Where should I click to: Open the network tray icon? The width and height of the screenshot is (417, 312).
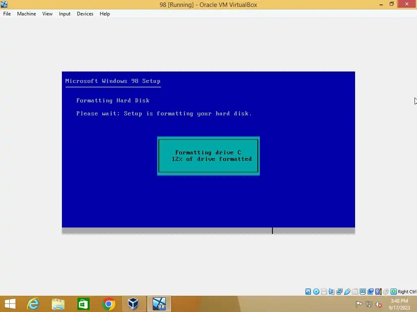point(369,304)
